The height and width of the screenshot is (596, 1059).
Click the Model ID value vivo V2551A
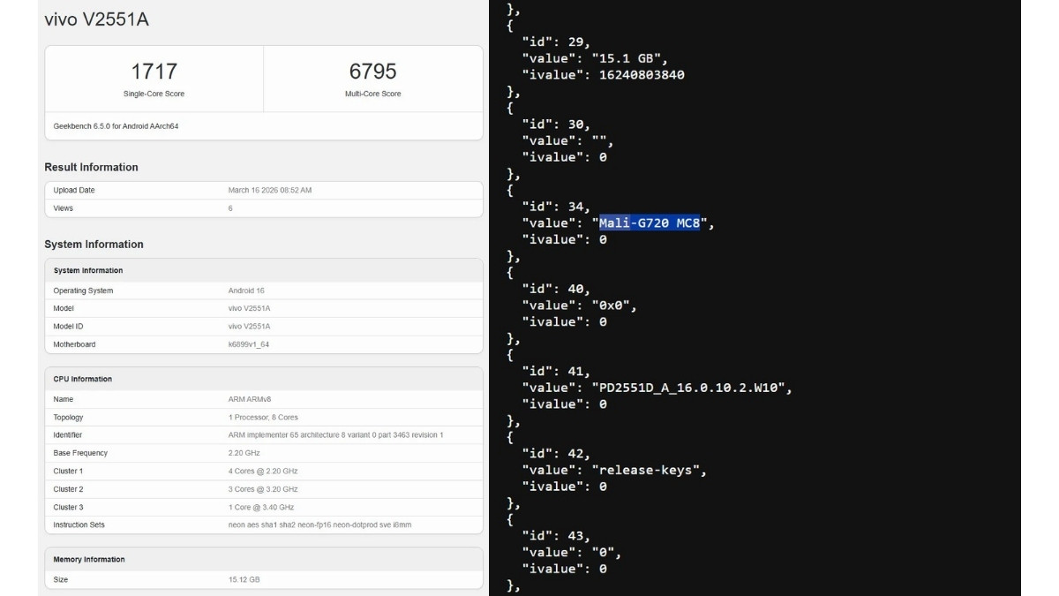tap(249, 327)
